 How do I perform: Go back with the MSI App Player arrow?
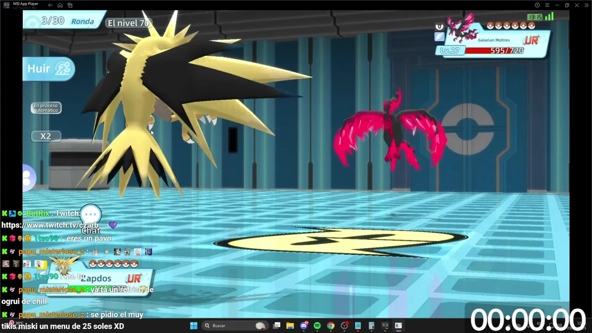(50, 5)
